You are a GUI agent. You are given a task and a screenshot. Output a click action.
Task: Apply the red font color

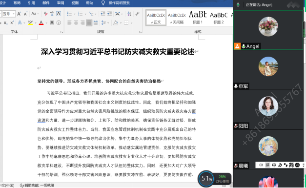pos(41,23)
